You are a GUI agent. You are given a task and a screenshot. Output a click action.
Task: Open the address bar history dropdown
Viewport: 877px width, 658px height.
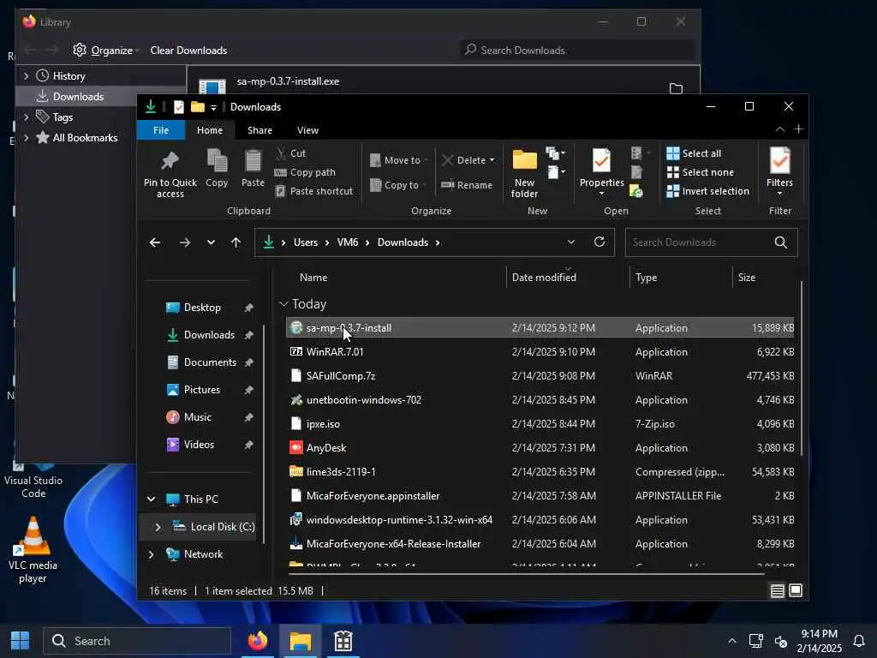click(x=571, y=242)
